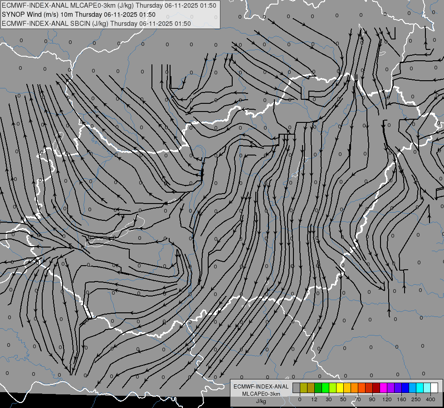This screenshot has width=444, height=408.
Task: Click the dark green legend swatch
Action: point(318,388)
